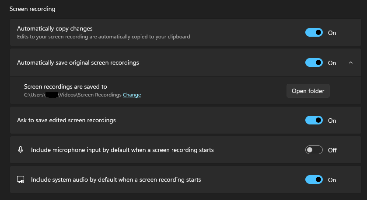This screenshot has width=367, height=200.
Task: Click the Screen recording section heading
Action: pyautogui.click(x=32, y=9)
